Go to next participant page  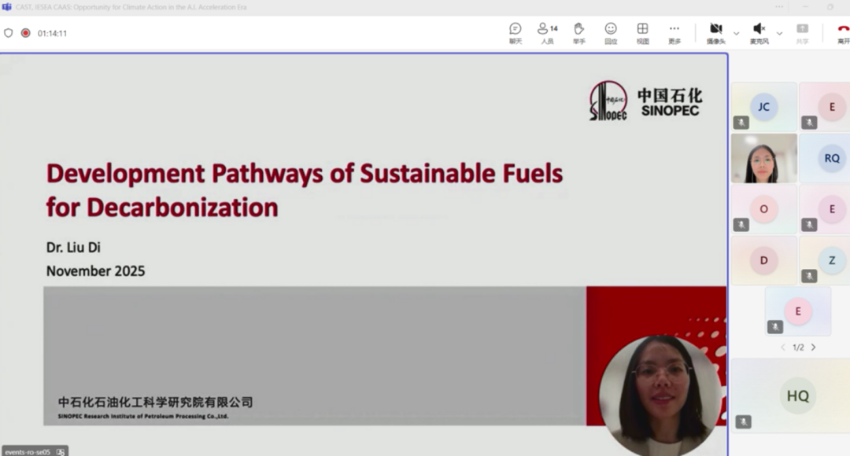click(x=814, y=348)
